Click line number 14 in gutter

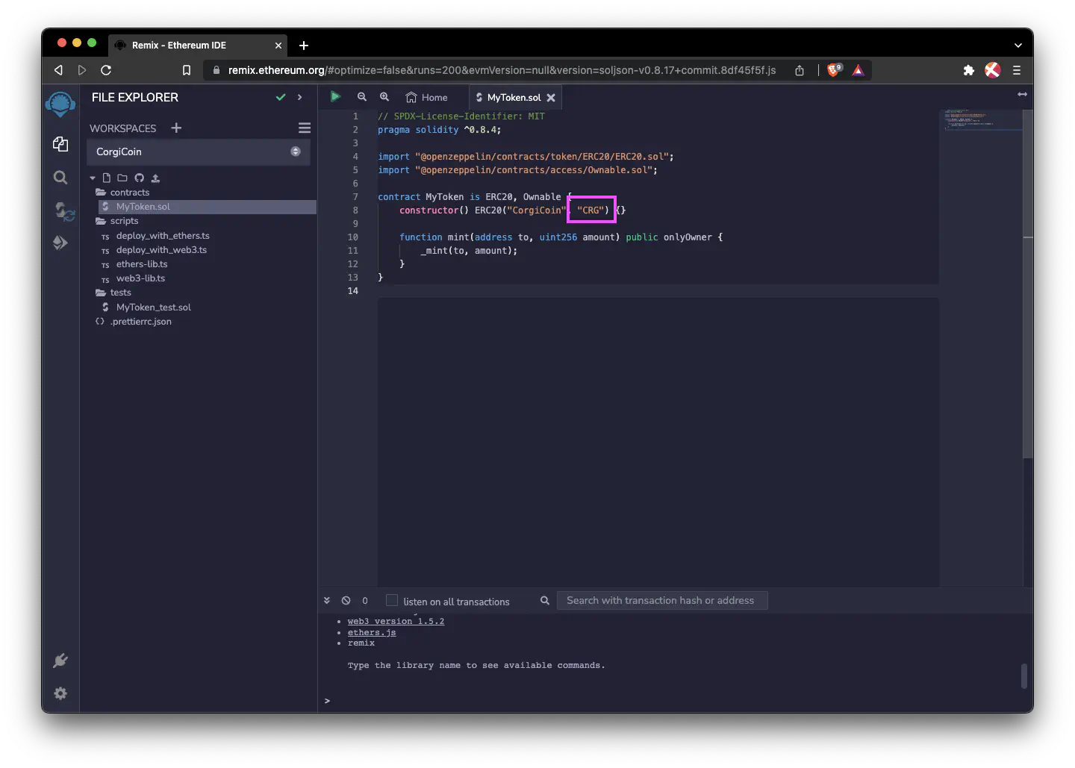(x=353, y=291)
